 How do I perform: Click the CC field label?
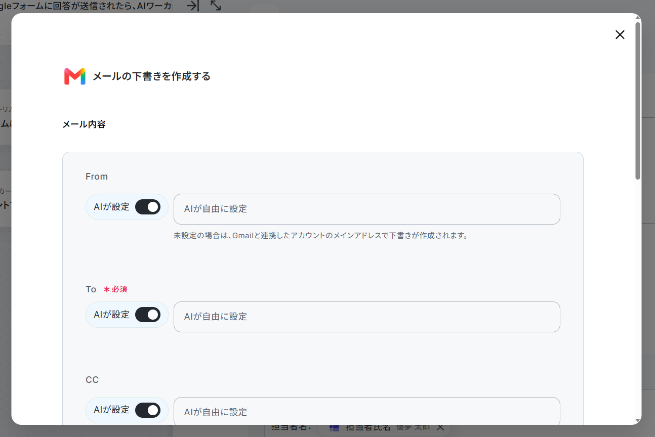coord(92,379)
